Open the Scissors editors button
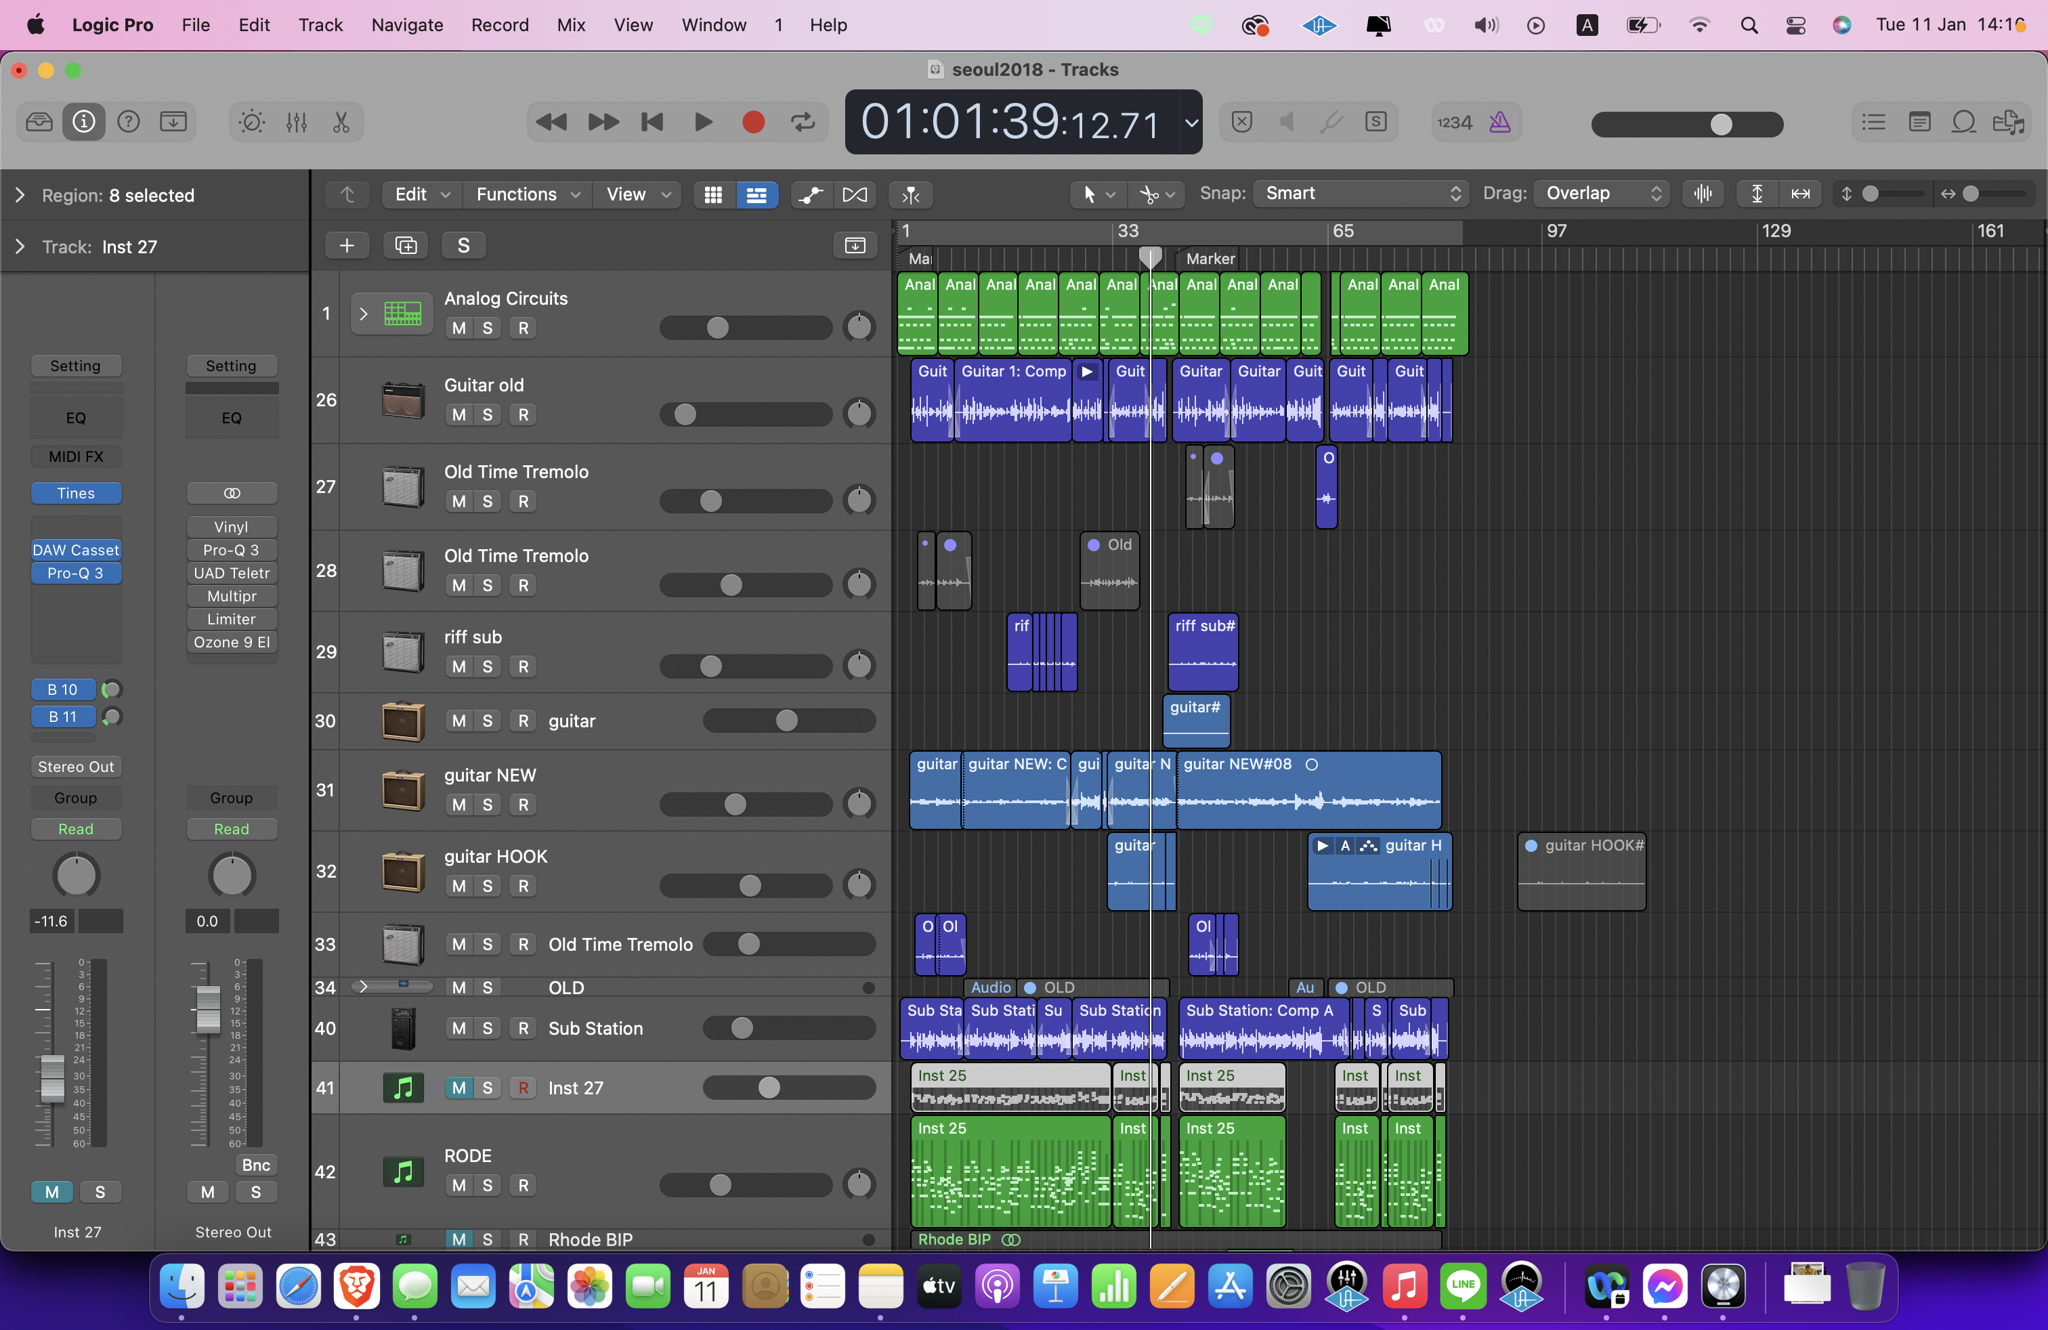Screen dimensions: 2048x1330 tap(341, 122)
